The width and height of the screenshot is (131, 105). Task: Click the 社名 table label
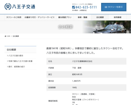(50, 61)
